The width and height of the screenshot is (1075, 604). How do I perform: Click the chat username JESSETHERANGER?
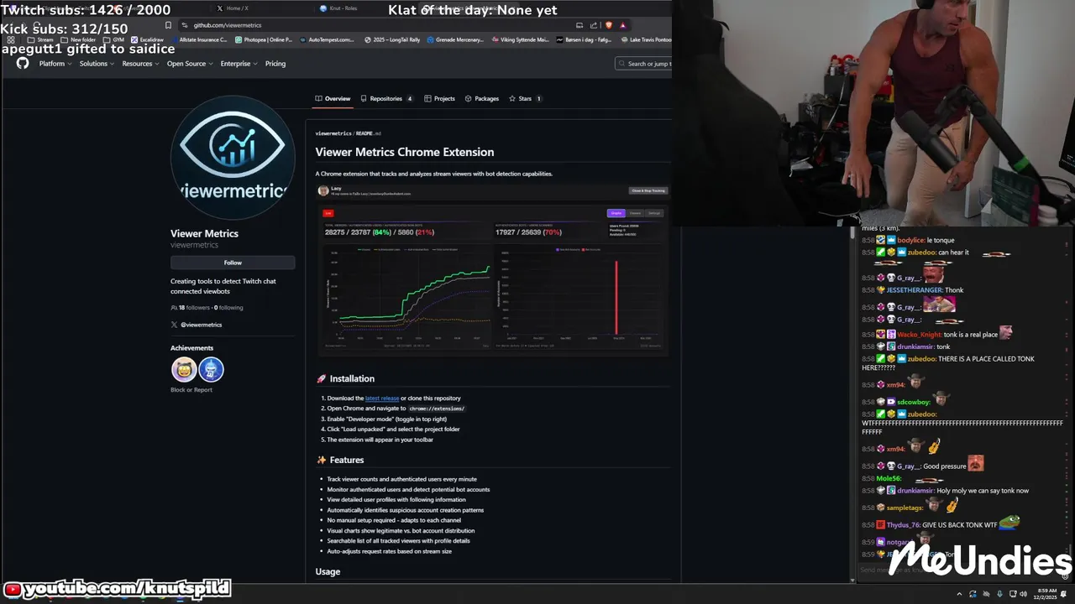coord(914,290)
